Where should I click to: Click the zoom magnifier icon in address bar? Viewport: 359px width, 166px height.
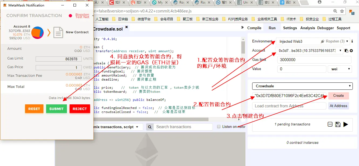click(x=335, y=11)
